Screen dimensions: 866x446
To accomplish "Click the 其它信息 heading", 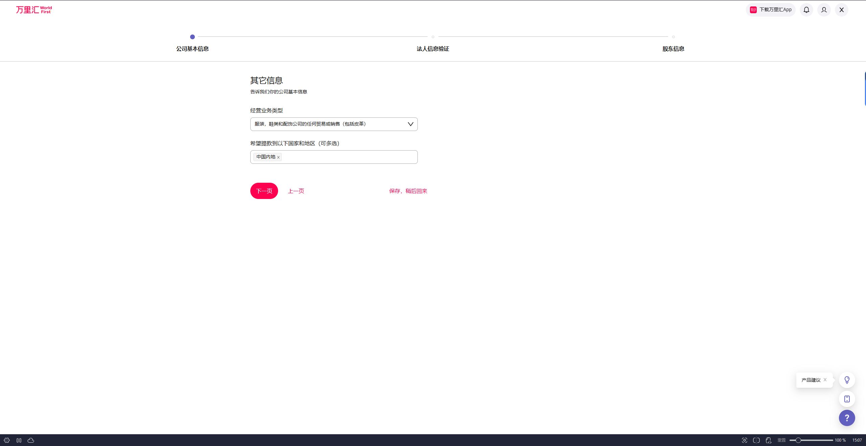I will click(267, 81).
